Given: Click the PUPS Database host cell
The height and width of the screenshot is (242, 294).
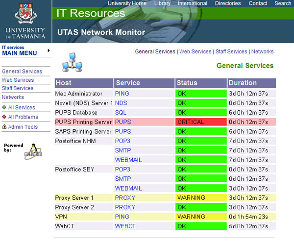Looking at the screenshot, I should click(84, 113).
